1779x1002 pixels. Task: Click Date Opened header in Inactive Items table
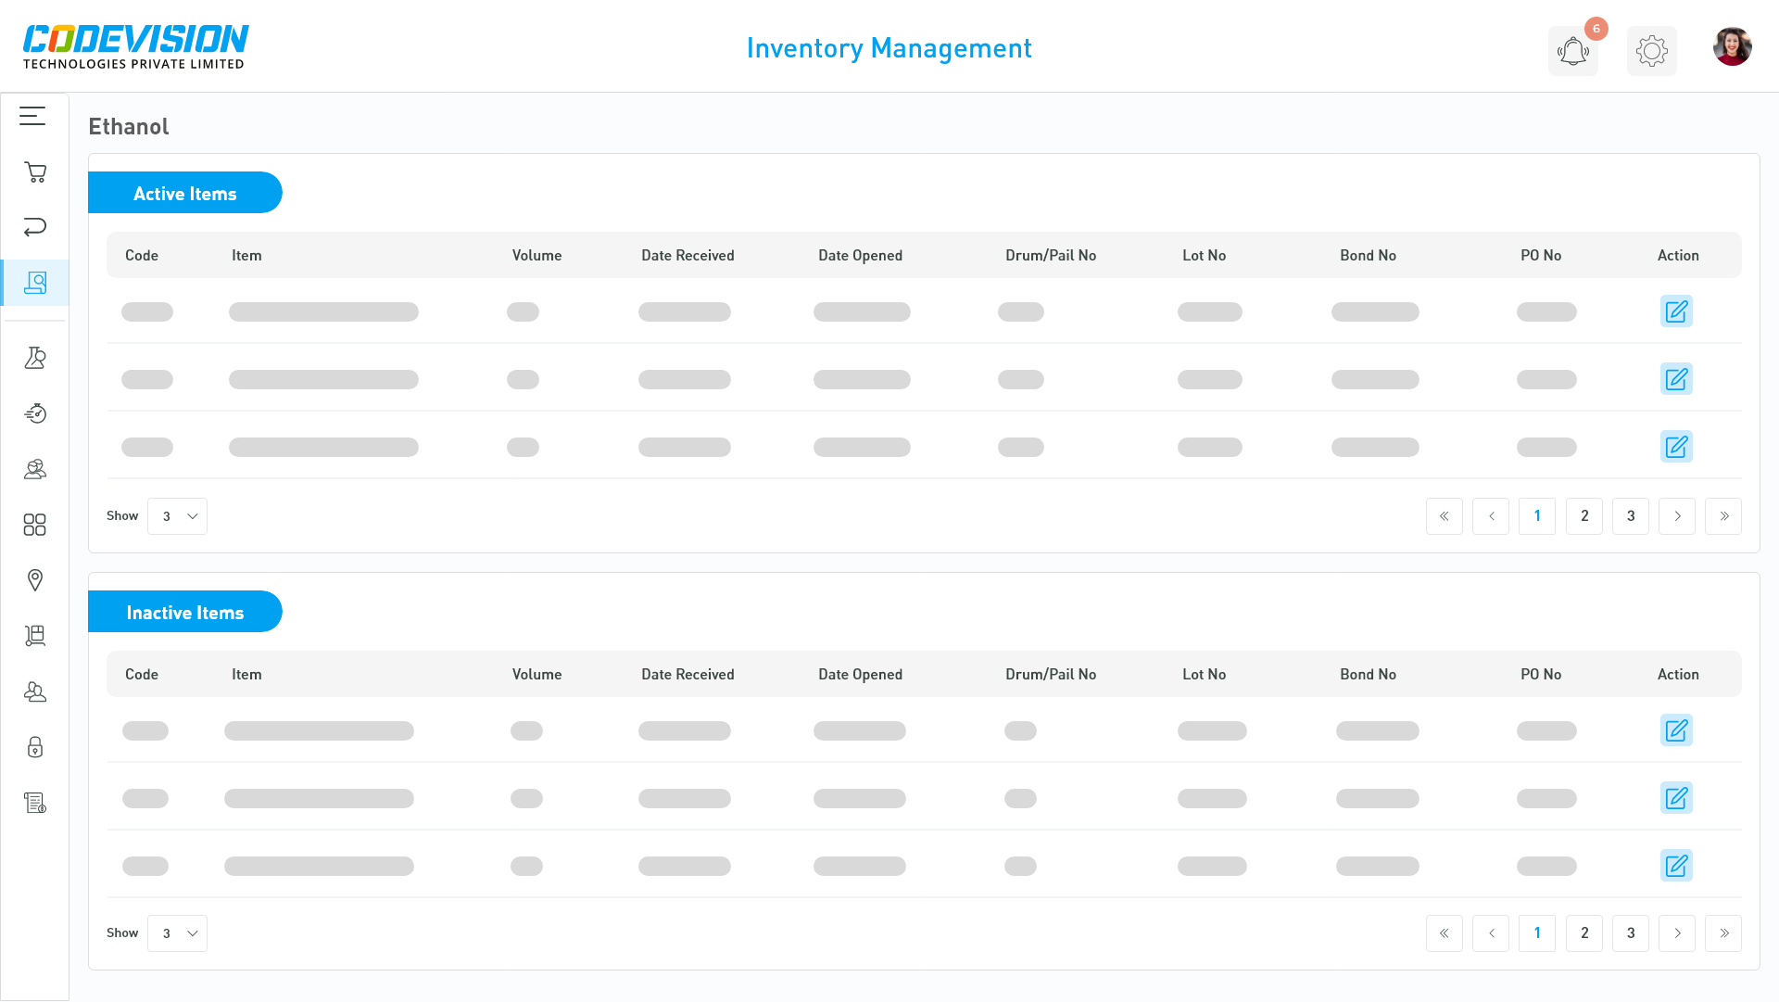tap(860, 675)
